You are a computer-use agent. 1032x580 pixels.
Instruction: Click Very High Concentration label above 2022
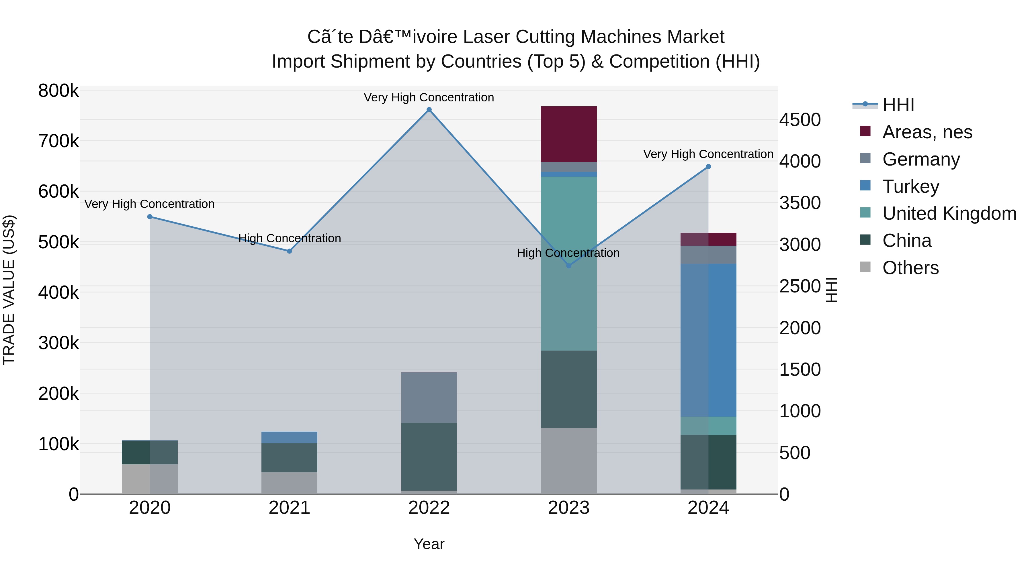click(x=429, y=97)
